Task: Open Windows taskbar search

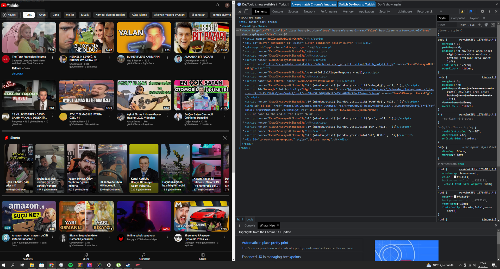Action: (13, 265)
